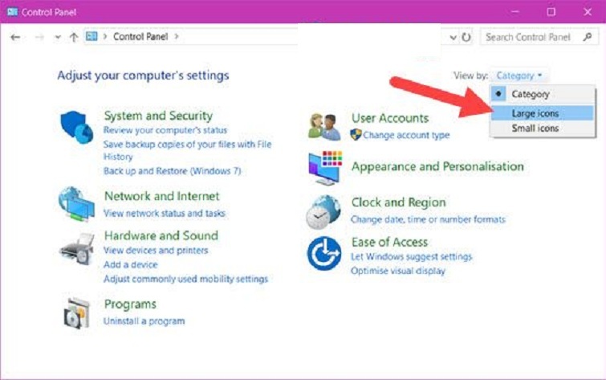Click the User Accounts people icon

point(325,127)
